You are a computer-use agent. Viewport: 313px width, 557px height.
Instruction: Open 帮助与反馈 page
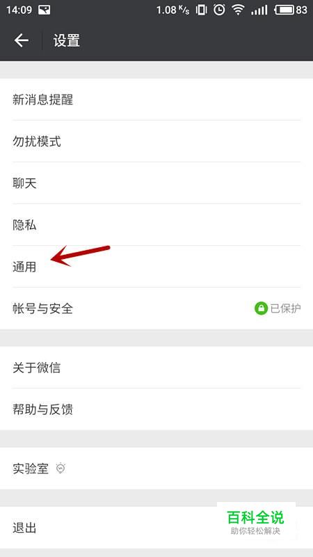tap(156, 409)
